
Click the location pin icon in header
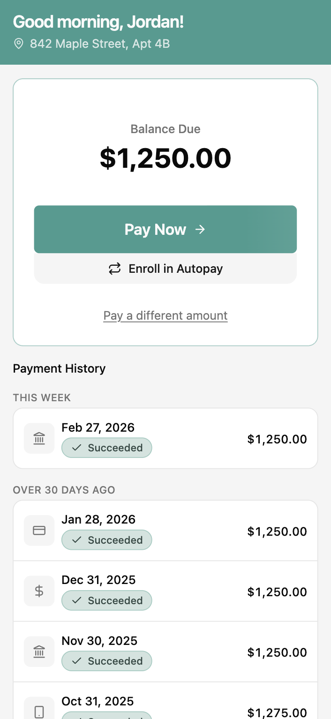[19, 44]
